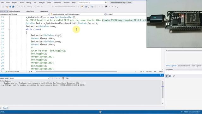Screen dimensions: 202x114
Task: Click the Save All toolbar icon
Action: click(13, 7)
